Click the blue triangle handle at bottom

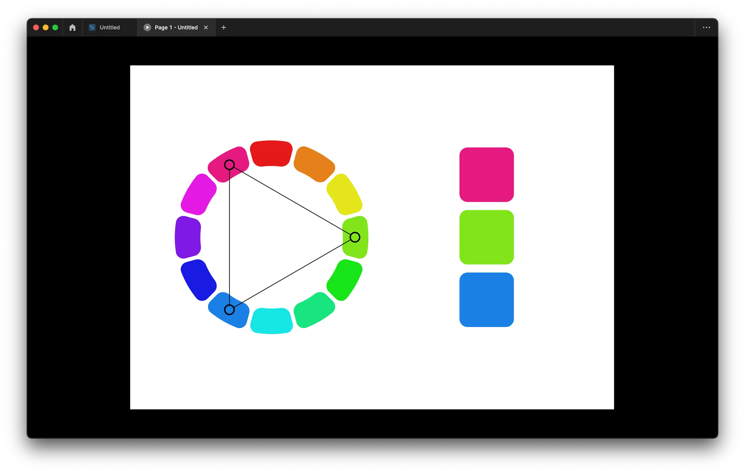pos(229,310)
